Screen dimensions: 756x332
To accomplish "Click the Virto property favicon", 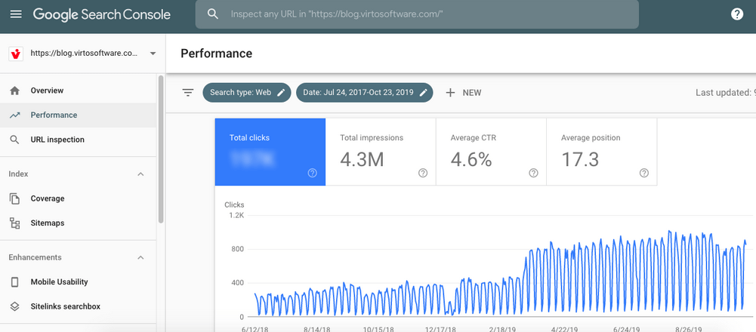I will [x=16, y=54].
